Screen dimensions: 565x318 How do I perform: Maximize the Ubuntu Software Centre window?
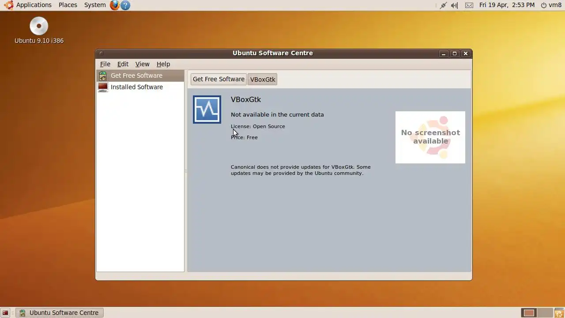(455, 53)
